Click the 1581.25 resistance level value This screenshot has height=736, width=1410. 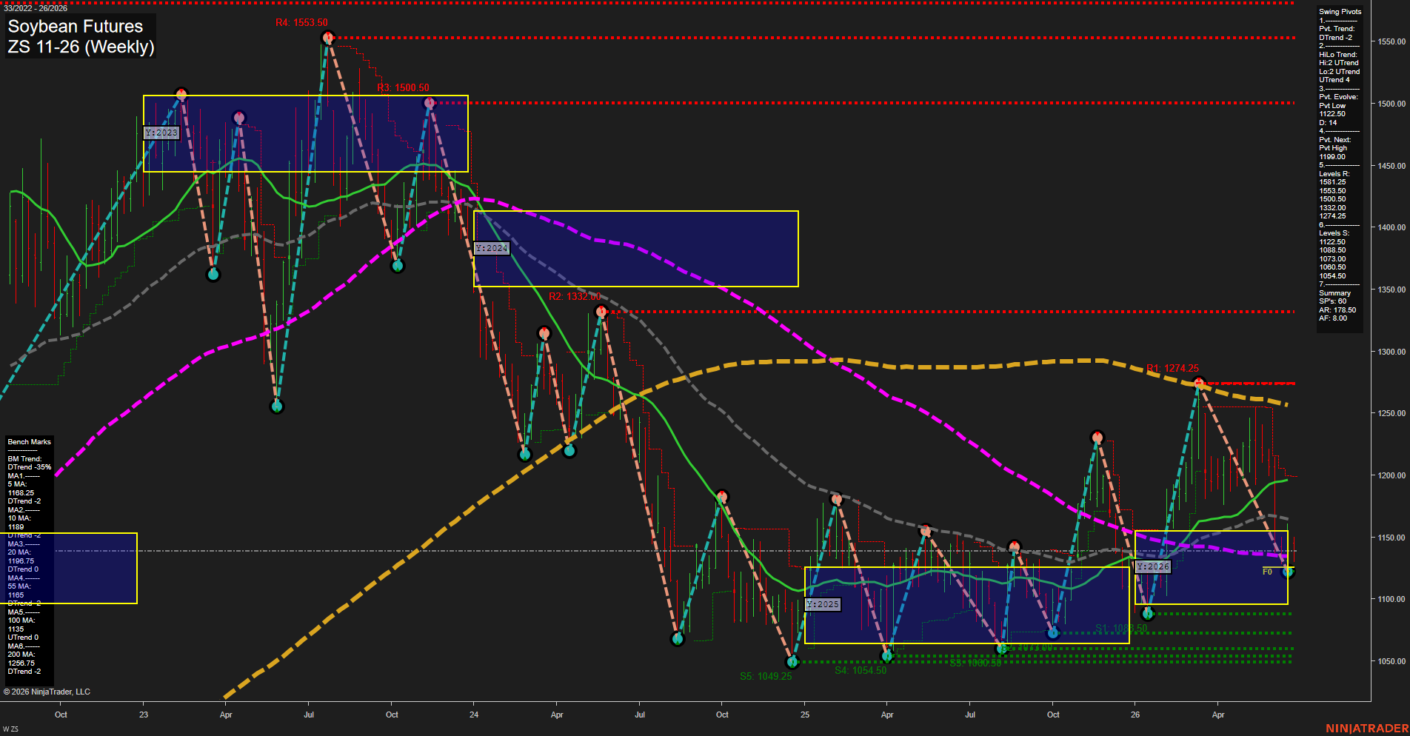1332,182
